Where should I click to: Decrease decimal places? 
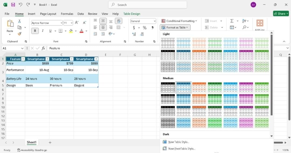(142, 34)
